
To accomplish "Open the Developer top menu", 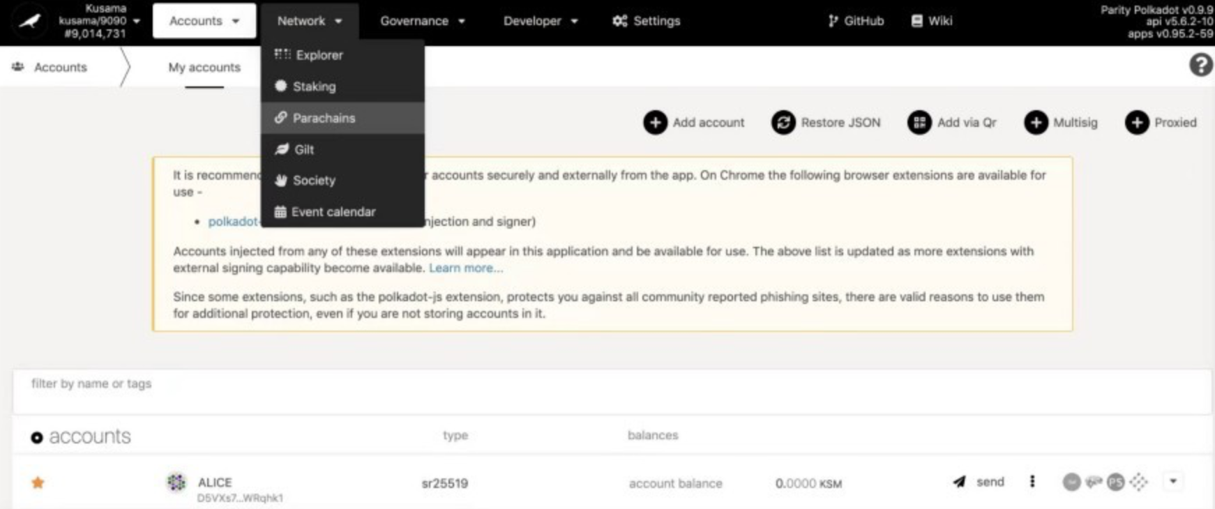I will 541,21.
